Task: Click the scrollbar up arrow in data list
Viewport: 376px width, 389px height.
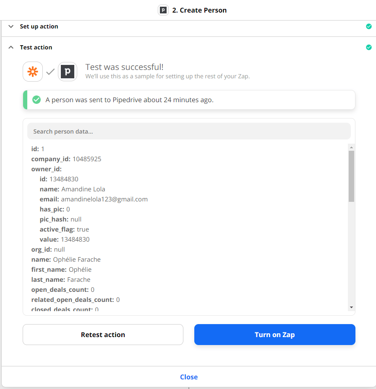Action: pyautogui.click(x=351, y=147)
